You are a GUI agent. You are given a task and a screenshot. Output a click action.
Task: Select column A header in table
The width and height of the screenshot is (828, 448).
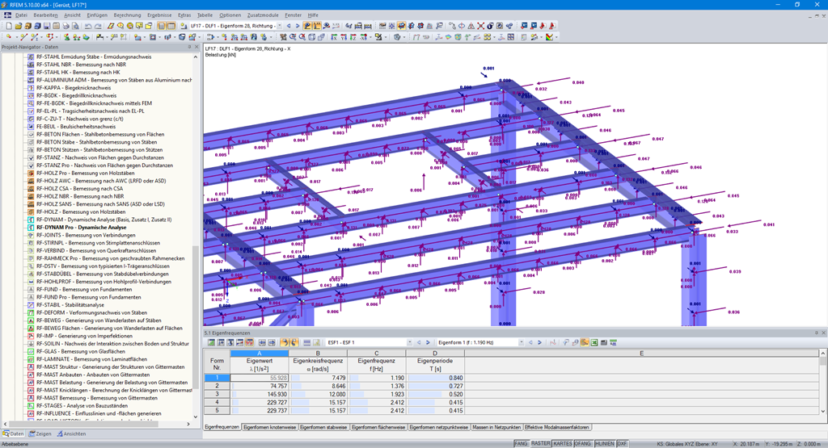coord(260,353)
